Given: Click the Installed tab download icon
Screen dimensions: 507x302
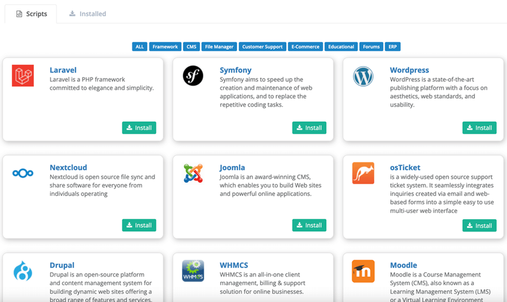Looking at the screenshot, I should 72,14.
